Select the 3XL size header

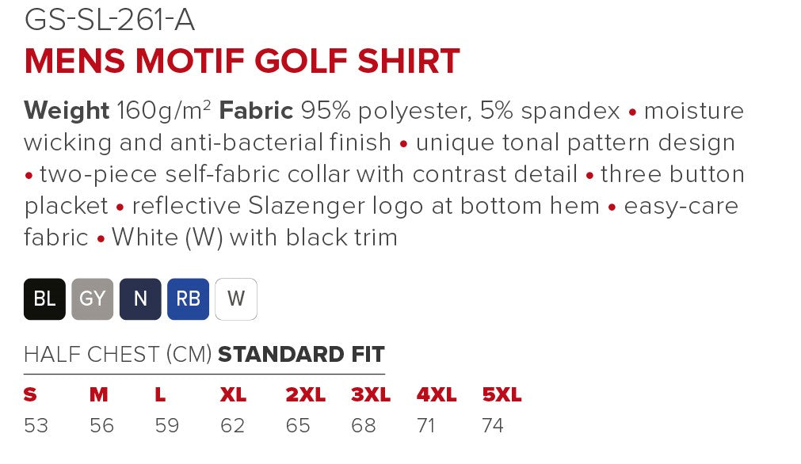(371, 395)
